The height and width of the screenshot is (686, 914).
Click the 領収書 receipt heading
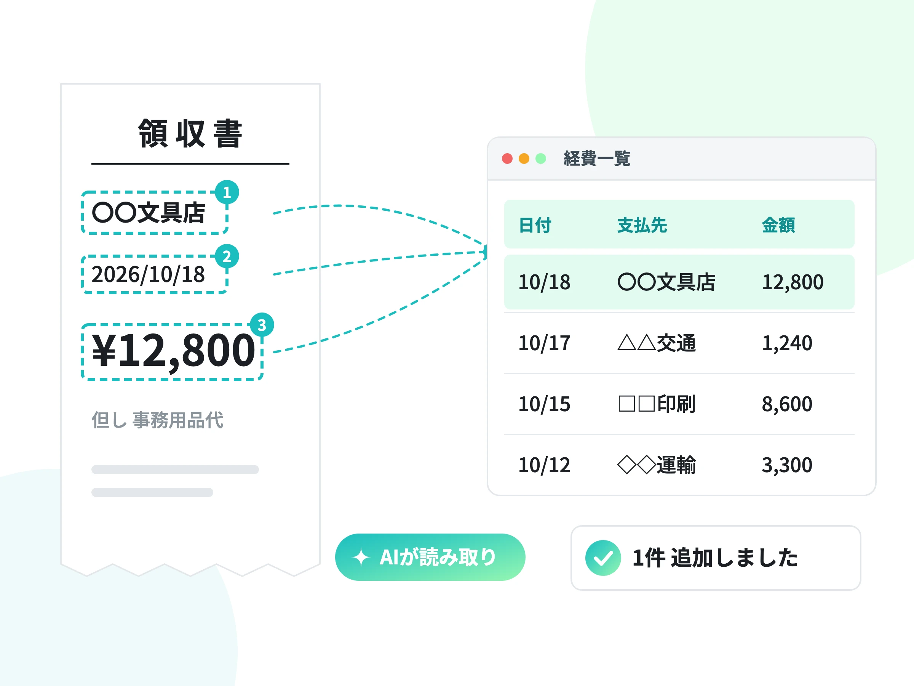tap(190, 133)
